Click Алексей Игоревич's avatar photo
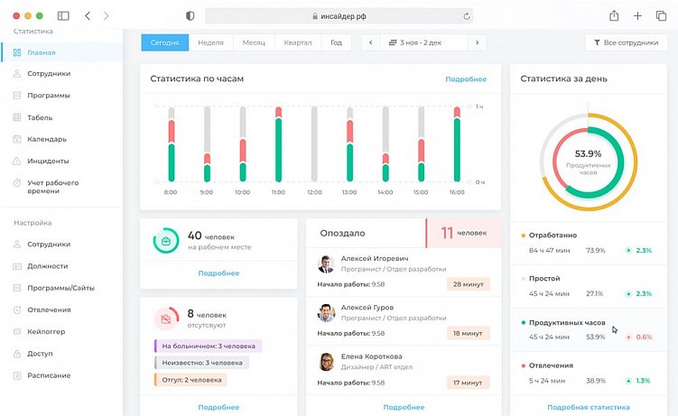The width and height of the screenshot is (678, 416). point(327,263)
